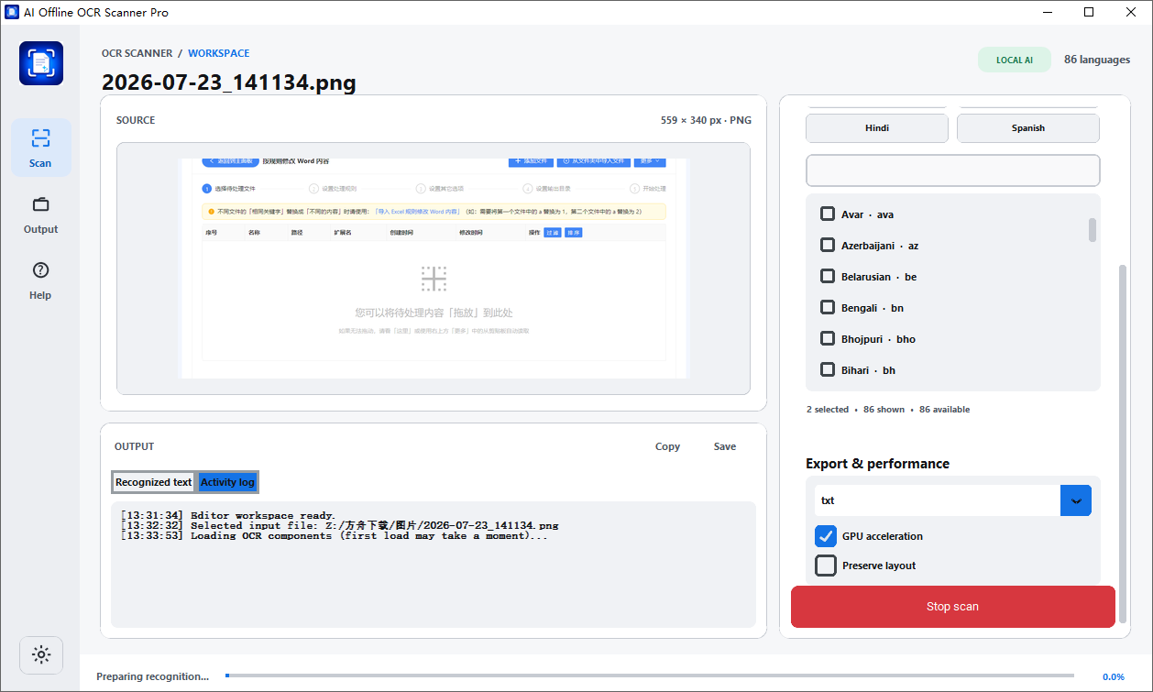
Task: Check the Bhojpuri language checkbox
Action: pyautogui.click(x=827, y=339)
